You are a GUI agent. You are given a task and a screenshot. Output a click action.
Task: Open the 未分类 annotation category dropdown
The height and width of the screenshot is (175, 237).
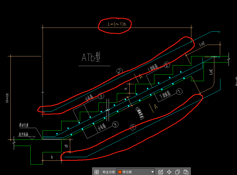[x=136, y=172]
